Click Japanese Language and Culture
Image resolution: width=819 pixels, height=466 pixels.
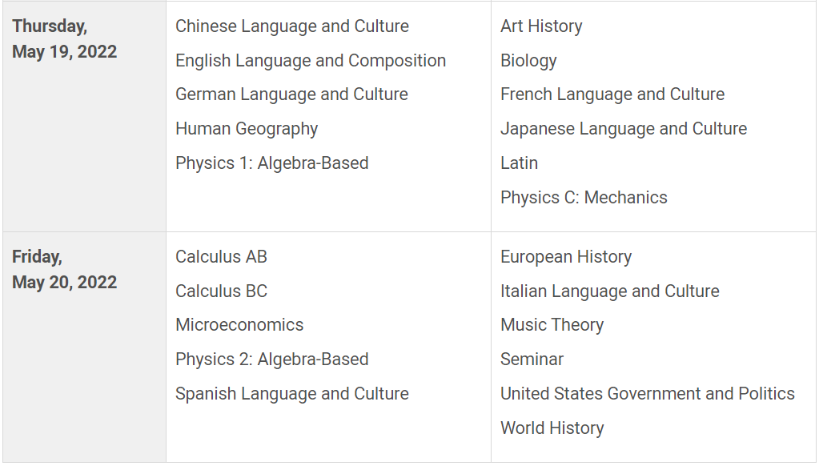click(x=624, y=129)
